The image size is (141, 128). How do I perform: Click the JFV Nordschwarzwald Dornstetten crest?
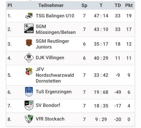[29, 72]
